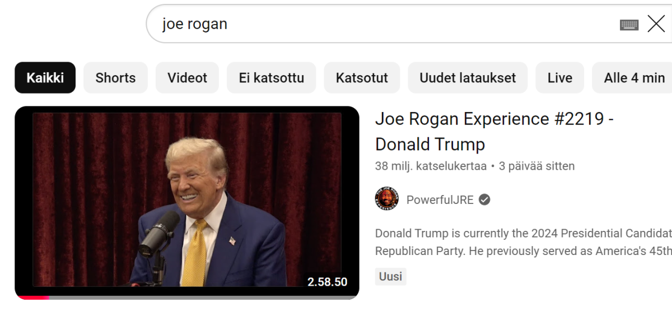Select the Shorts filter chip

point(115,77)
